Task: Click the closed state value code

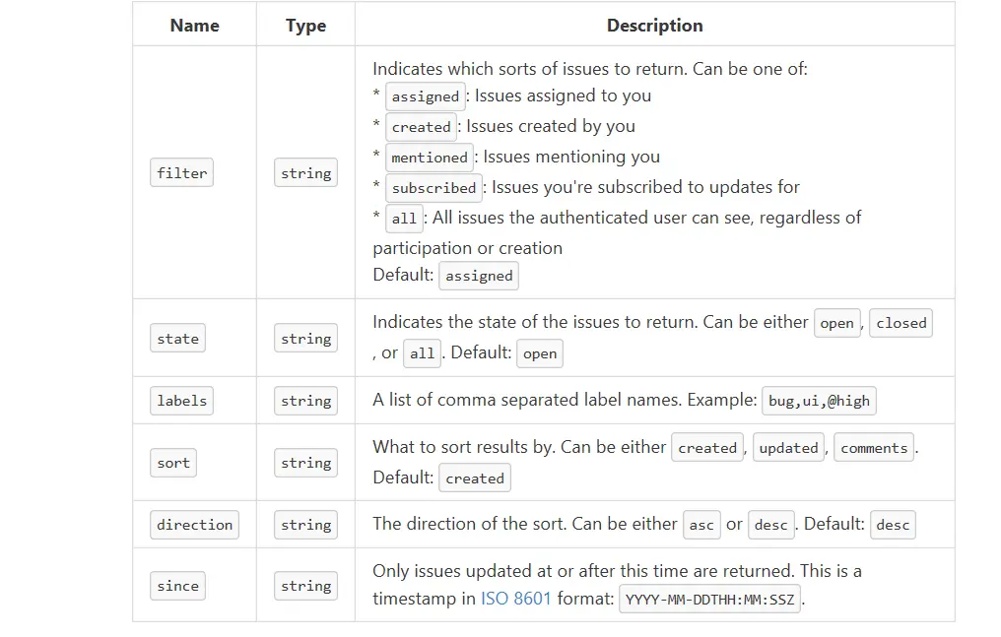Action: tap(901, 323)
